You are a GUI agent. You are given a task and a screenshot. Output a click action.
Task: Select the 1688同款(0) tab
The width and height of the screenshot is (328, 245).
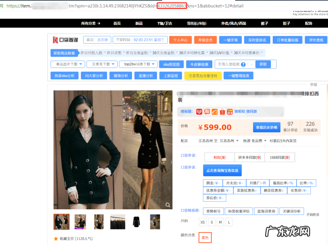(279, 157)
